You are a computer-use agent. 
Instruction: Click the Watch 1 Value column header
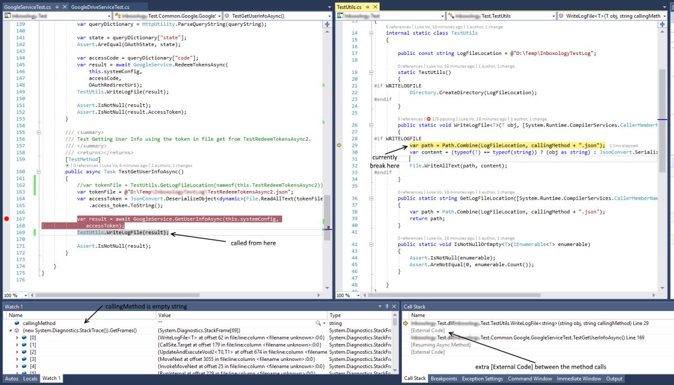242,316
